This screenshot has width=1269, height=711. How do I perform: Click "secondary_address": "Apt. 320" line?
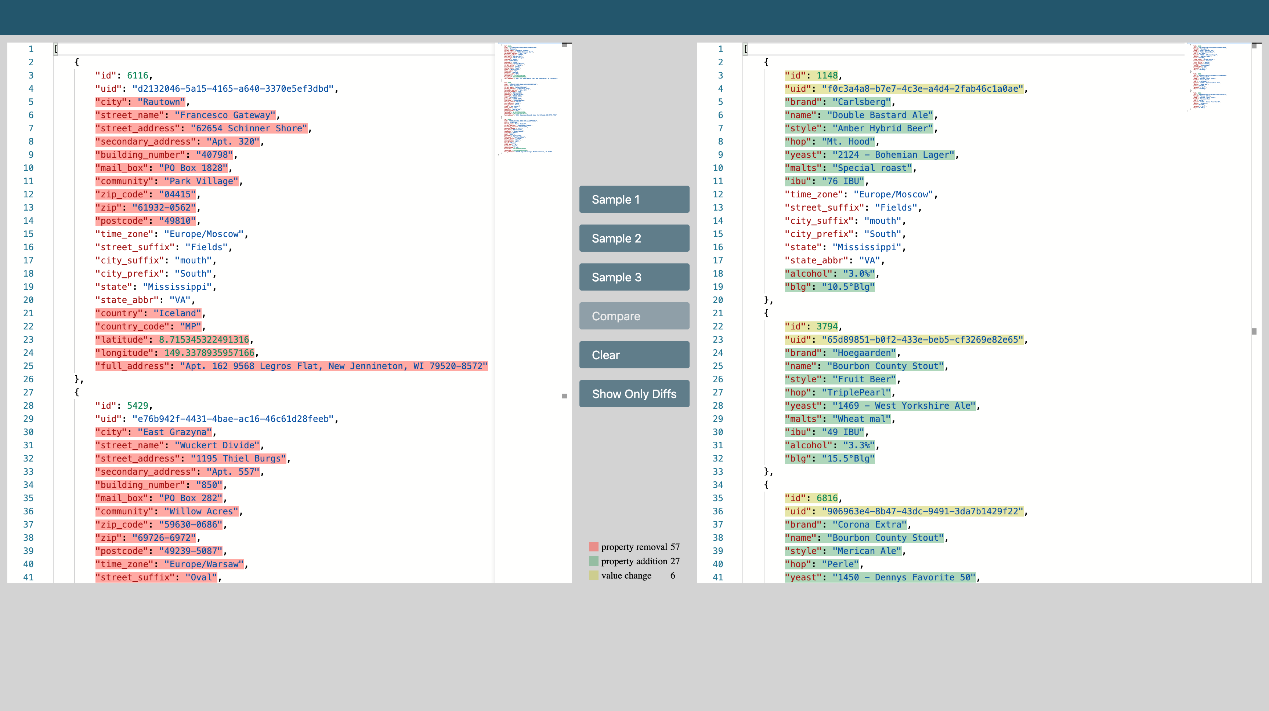178,142
